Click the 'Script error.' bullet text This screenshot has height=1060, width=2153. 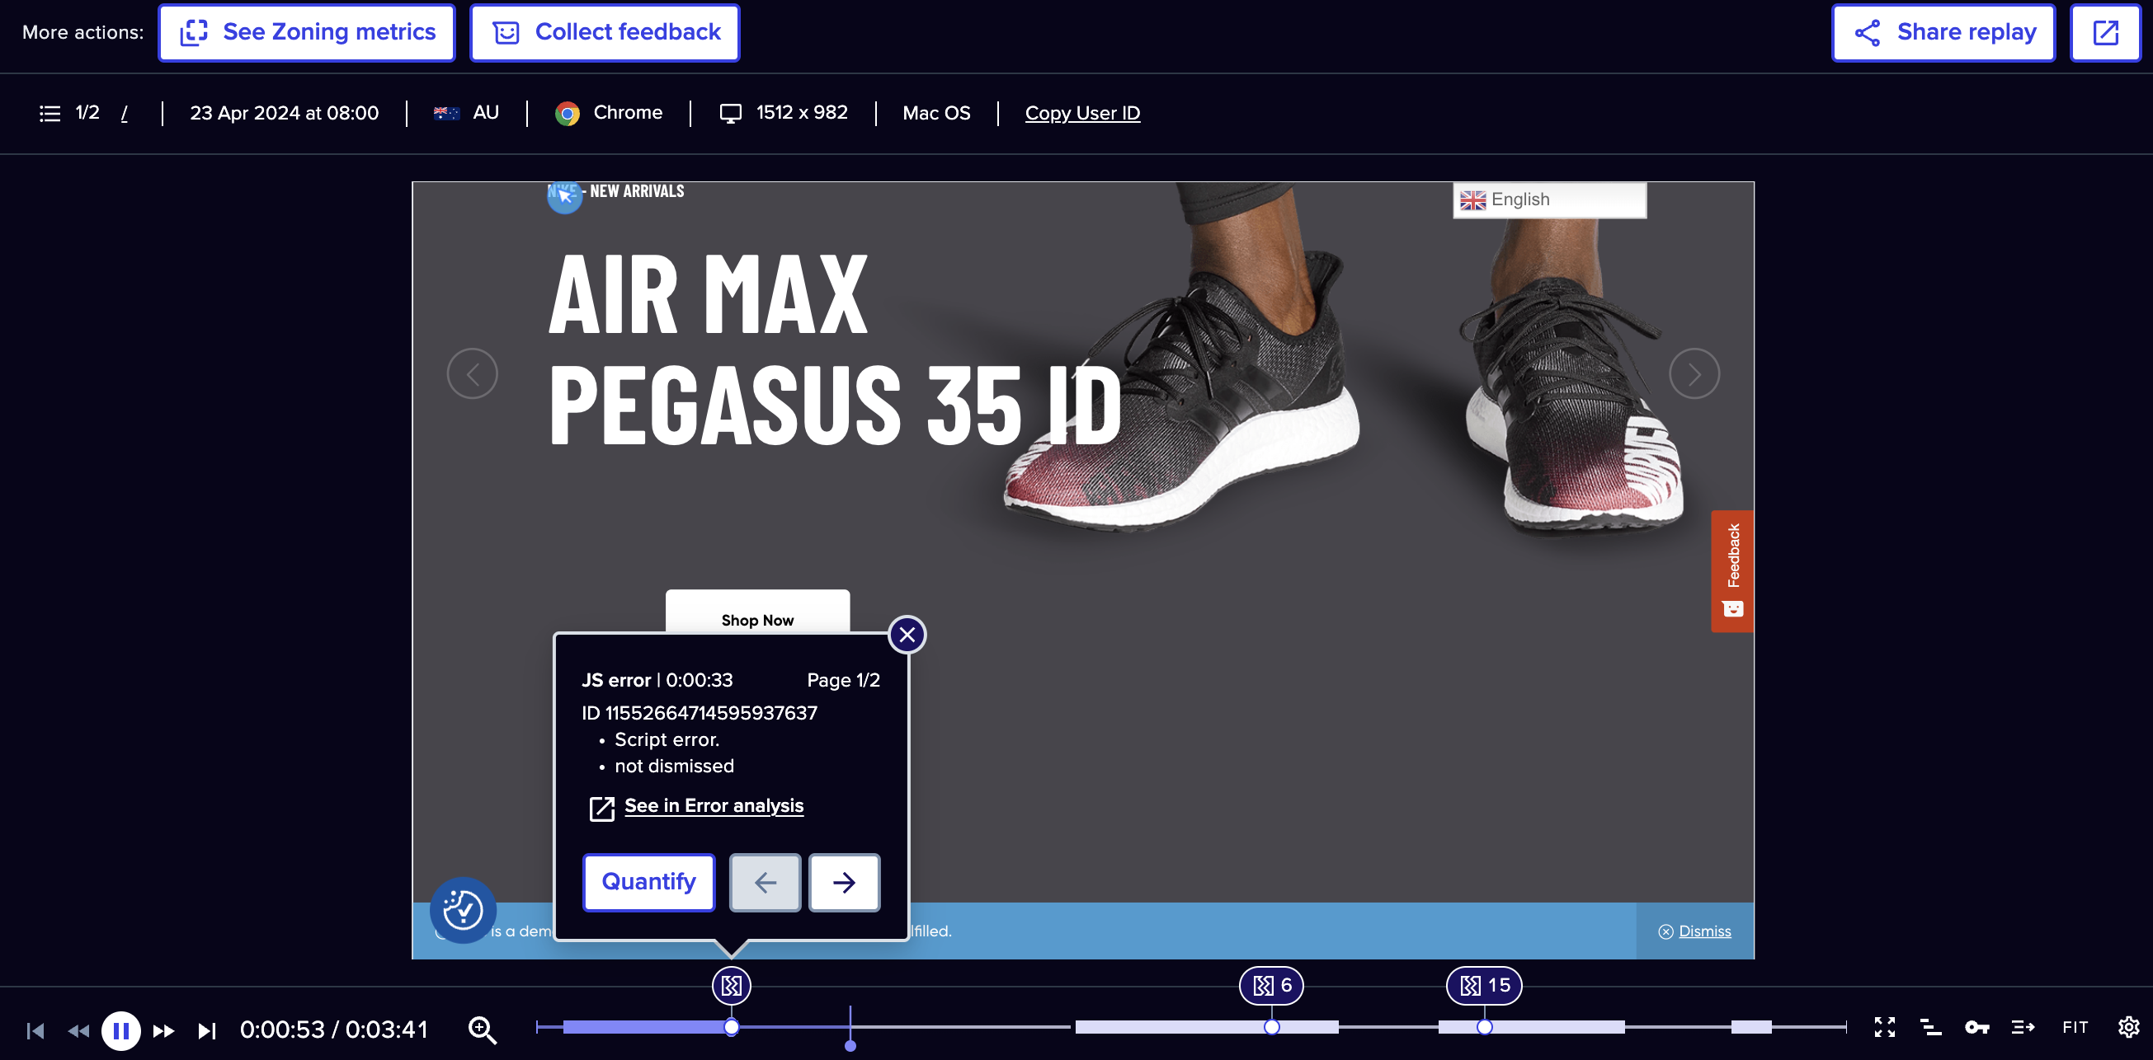pyautogui.click(x=667, y=739)
